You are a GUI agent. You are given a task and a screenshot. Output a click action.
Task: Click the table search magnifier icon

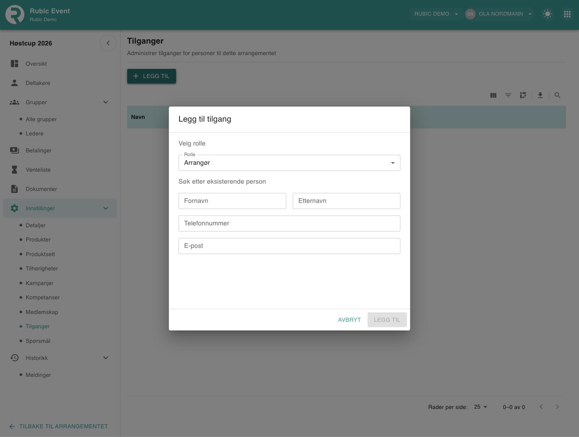557,95
